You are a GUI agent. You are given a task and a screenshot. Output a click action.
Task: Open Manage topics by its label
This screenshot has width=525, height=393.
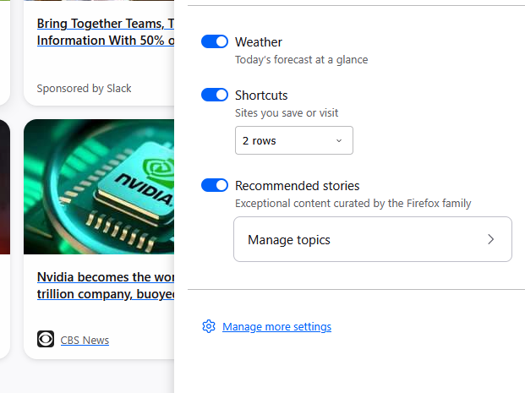[x=289, y=240]
